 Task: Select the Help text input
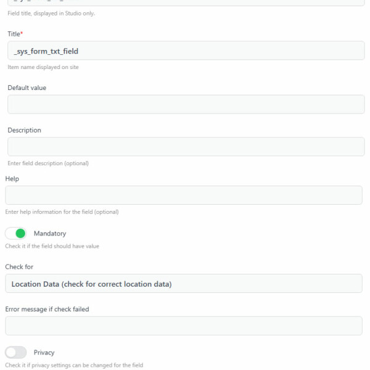(x=184, y=195)
